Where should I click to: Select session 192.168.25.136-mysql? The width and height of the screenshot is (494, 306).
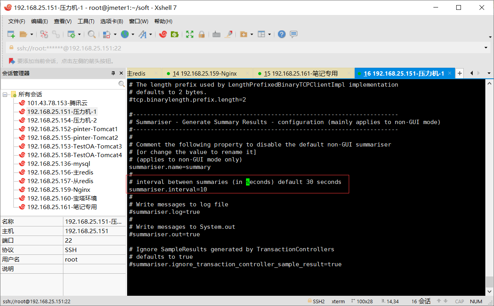tap(59, 164)
